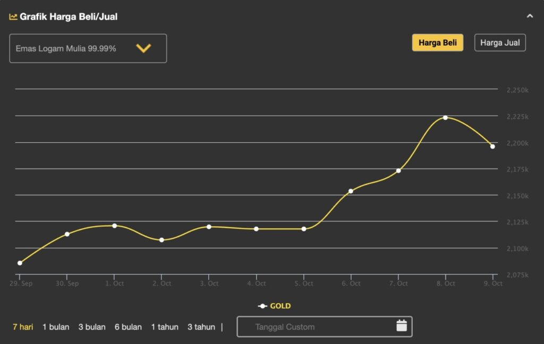The width and height of the screenshot is (544, 344).
Task: Show the 3 bulan price range
Action: pyautogui.click(x=92, y=327)
